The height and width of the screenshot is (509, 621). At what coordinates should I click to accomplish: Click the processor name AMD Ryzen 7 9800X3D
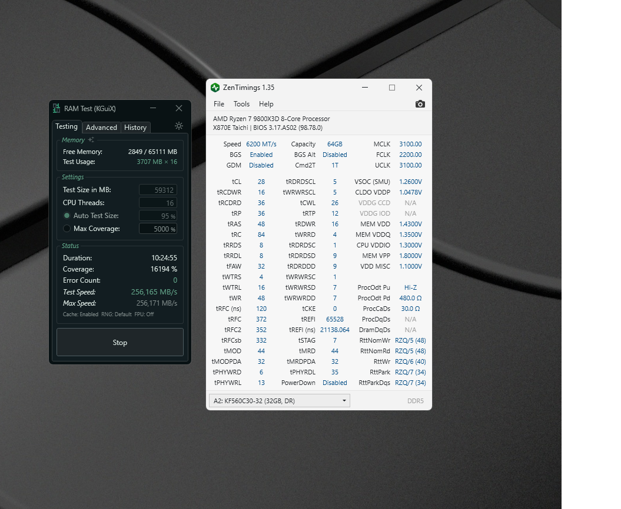pos(271,119)
